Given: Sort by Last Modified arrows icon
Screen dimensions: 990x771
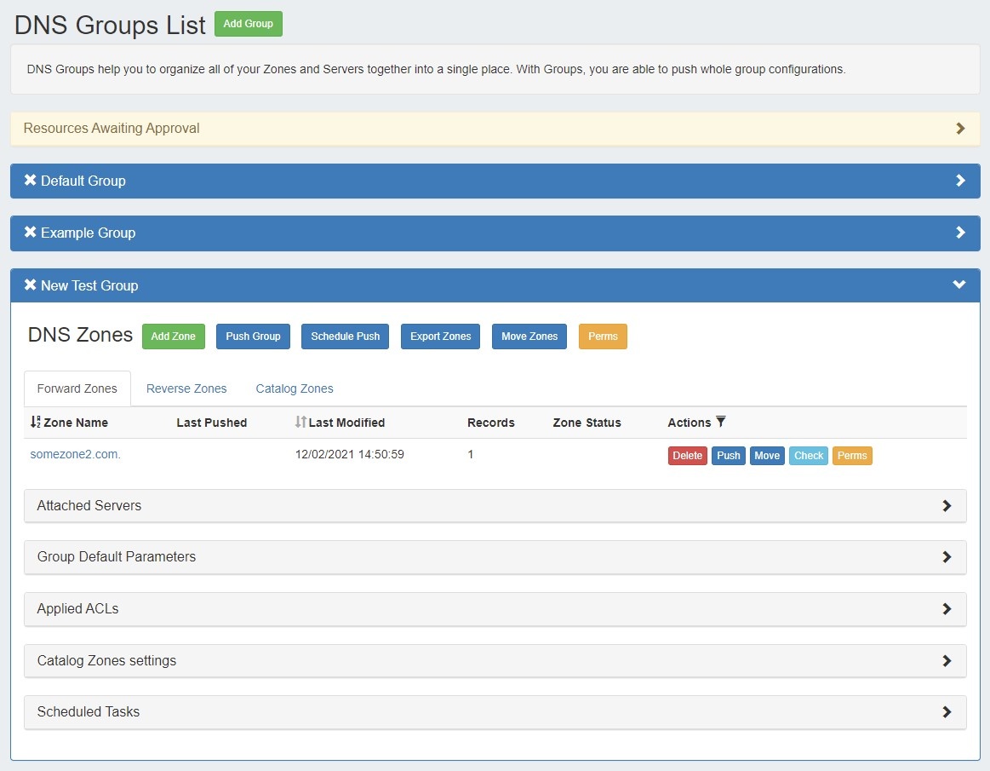Looking at the screenshot, I should tap(300, 423).
